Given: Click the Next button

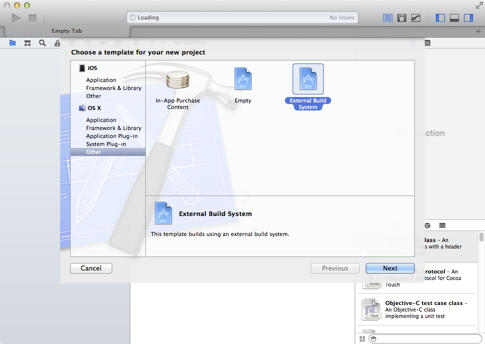Looking at the screenshot, I should [390, 268].
